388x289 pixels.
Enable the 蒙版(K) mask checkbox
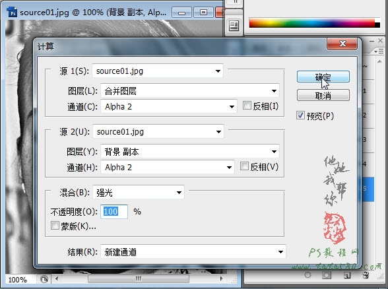point(55,226)
